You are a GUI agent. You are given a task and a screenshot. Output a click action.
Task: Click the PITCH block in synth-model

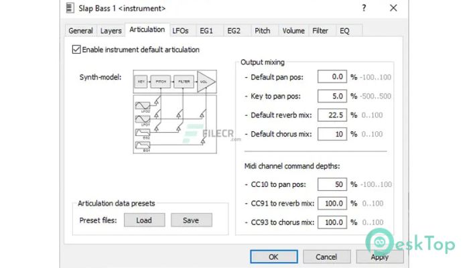pos(161,82)
